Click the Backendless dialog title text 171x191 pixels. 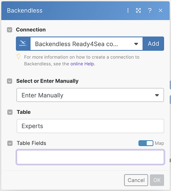point(25,10)
